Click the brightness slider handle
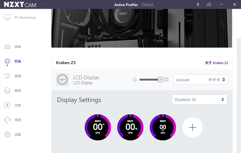This screenshot has width=241, height=153. pos(160,79)
